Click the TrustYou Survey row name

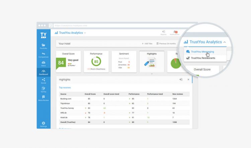point(67,108)
